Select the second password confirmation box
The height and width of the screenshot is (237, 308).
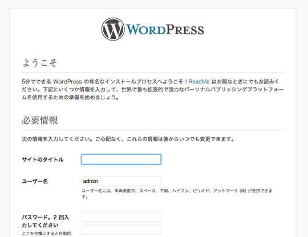pos(121,230)
